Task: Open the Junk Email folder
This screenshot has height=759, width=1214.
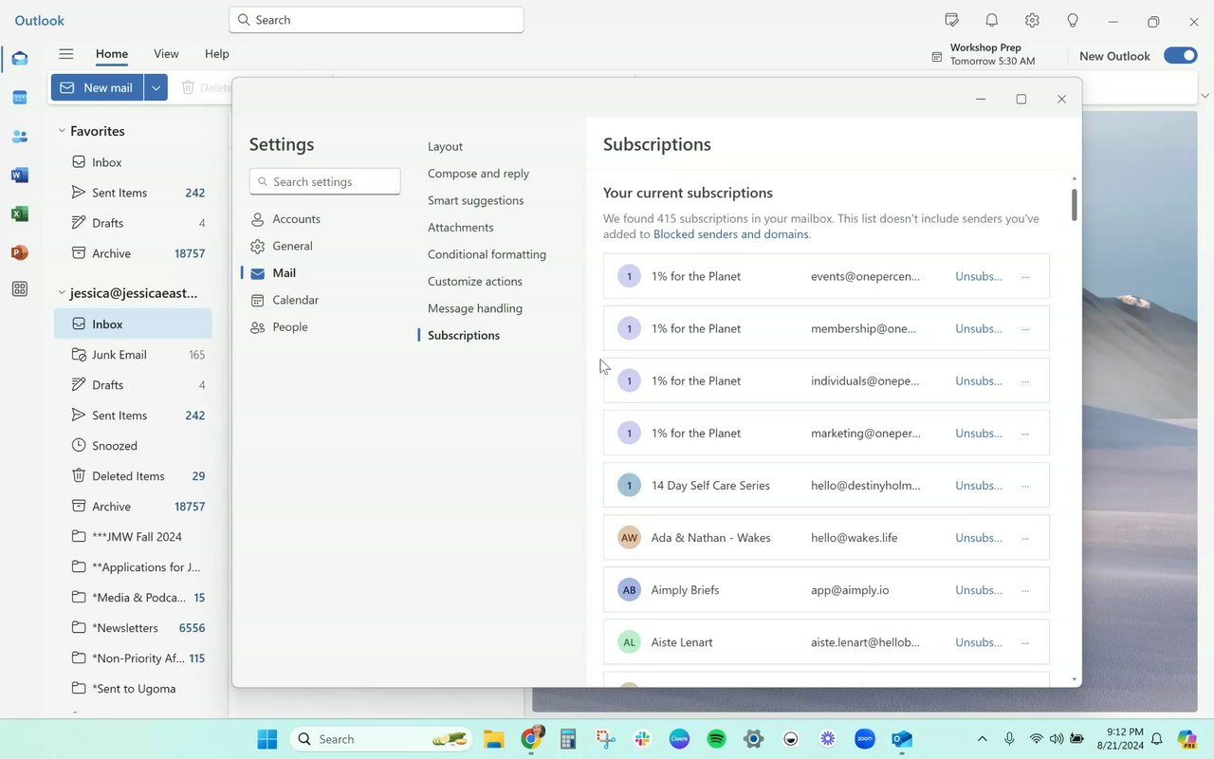Action: click(x=133, y=355)
